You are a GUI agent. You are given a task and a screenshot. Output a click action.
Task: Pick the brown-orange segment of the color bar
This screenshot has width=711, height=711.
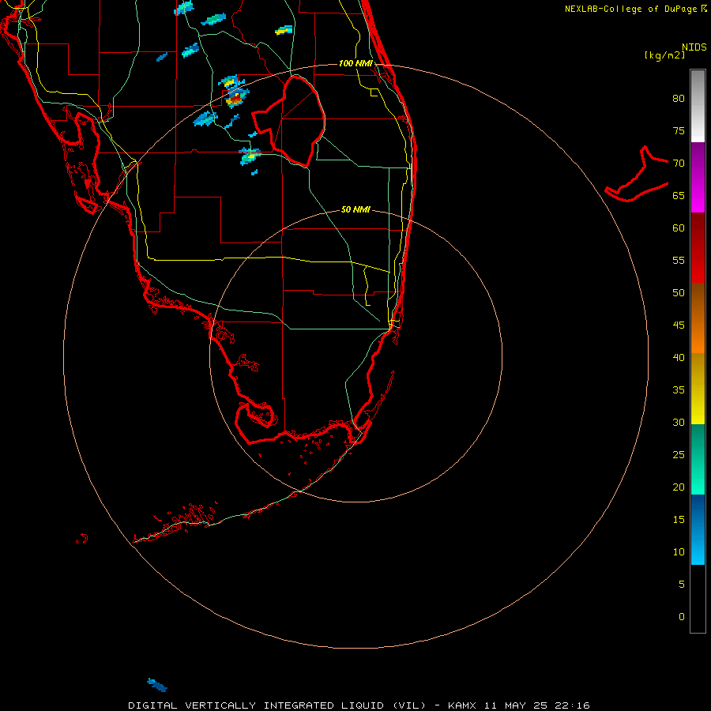pos(698,318)
